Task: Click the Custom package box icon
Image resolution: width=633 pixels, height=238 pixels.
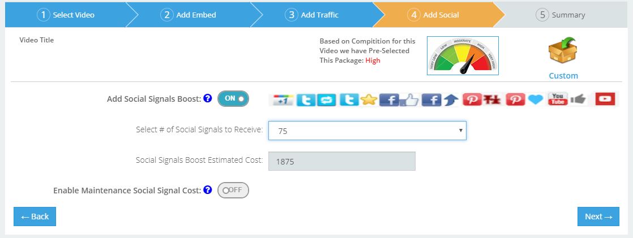Action: pyautogui.click(x=562, y=52)
